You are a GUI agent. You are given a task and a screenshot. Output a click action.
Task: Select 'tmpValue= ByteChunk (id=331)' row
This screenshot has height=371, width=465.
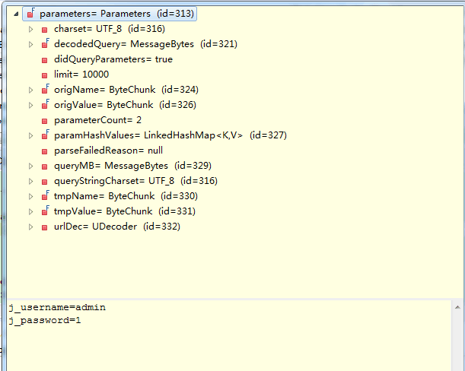click(125, 211)
